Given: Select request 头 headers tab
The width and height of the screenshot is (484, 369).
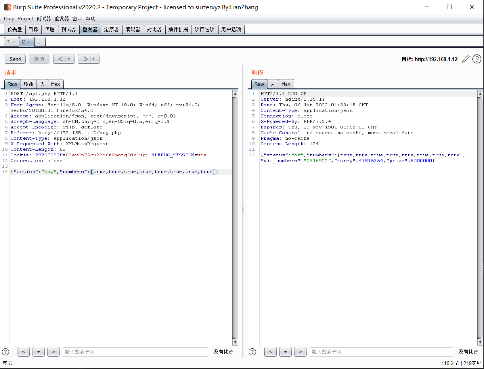Looking at the screenshot, I should 42,84.
